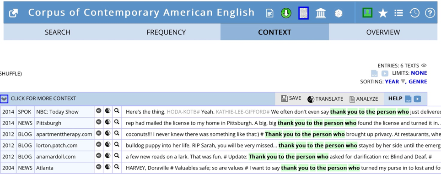Click the green download arrow icon
Viewport: 441px width, 175px height.
pos(286,13)
